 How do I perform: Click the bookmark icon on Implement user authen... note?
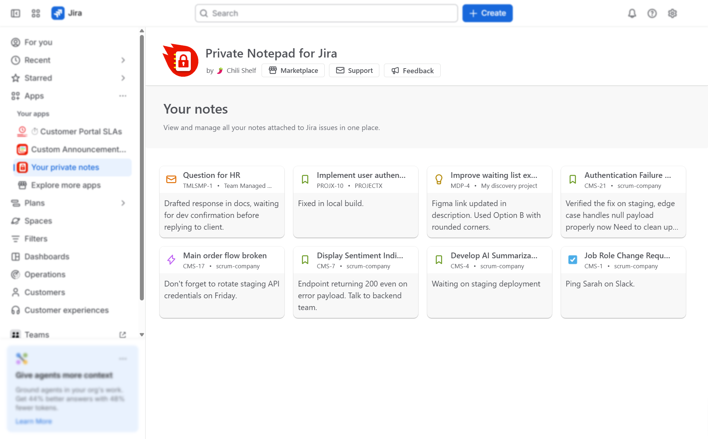[305, 179]
